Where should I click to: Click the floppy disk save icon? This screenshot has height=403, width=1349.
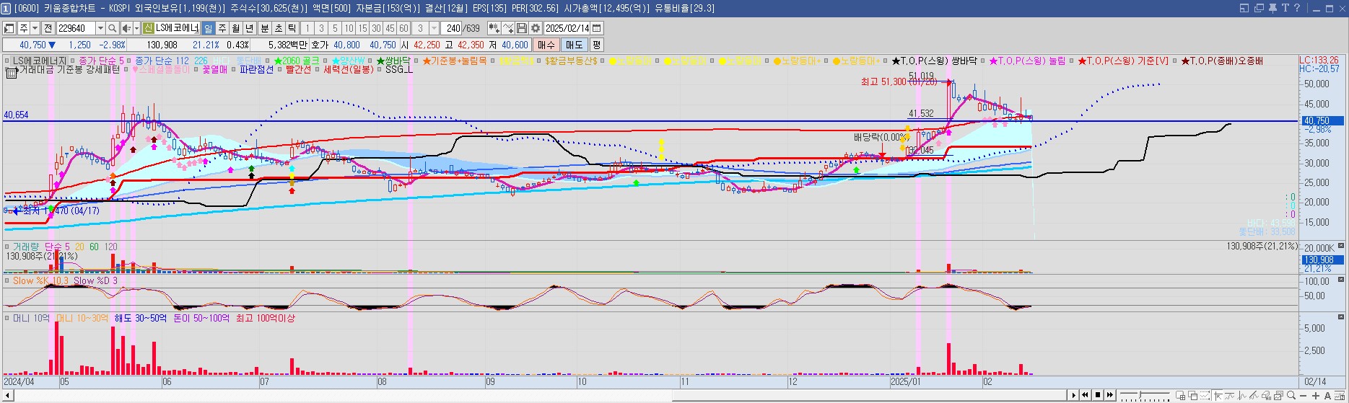point(521,28)
